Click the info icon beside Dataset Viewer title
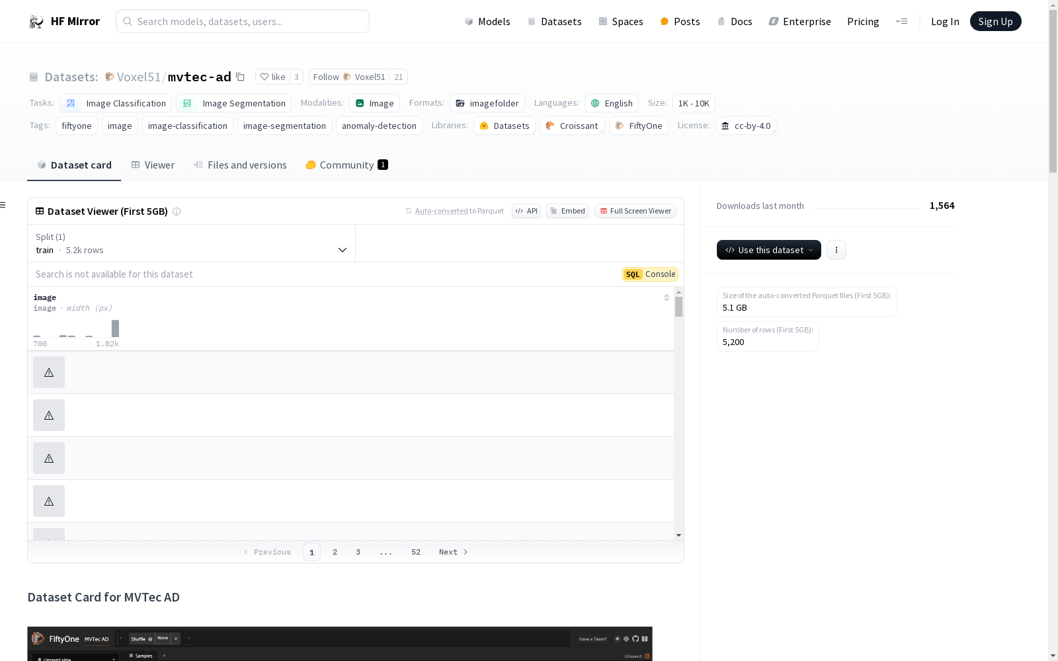 tap(177, 212)
